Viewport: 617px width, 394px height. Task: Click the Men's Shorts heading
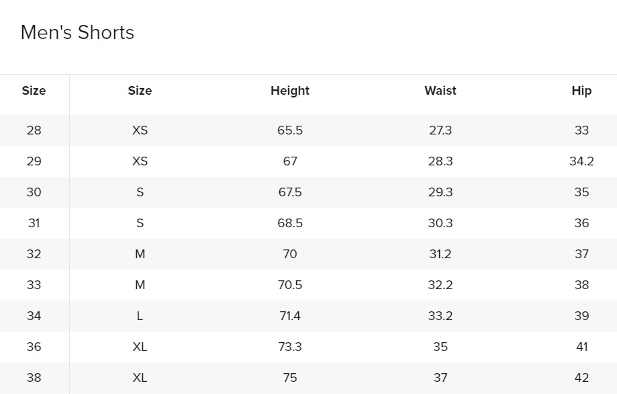click(x=77, y=32)
